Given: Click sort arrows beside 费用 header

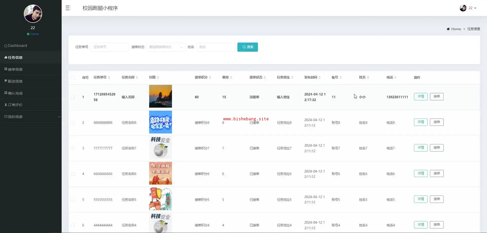Looking at the screenshot, I should click(231, 77).
